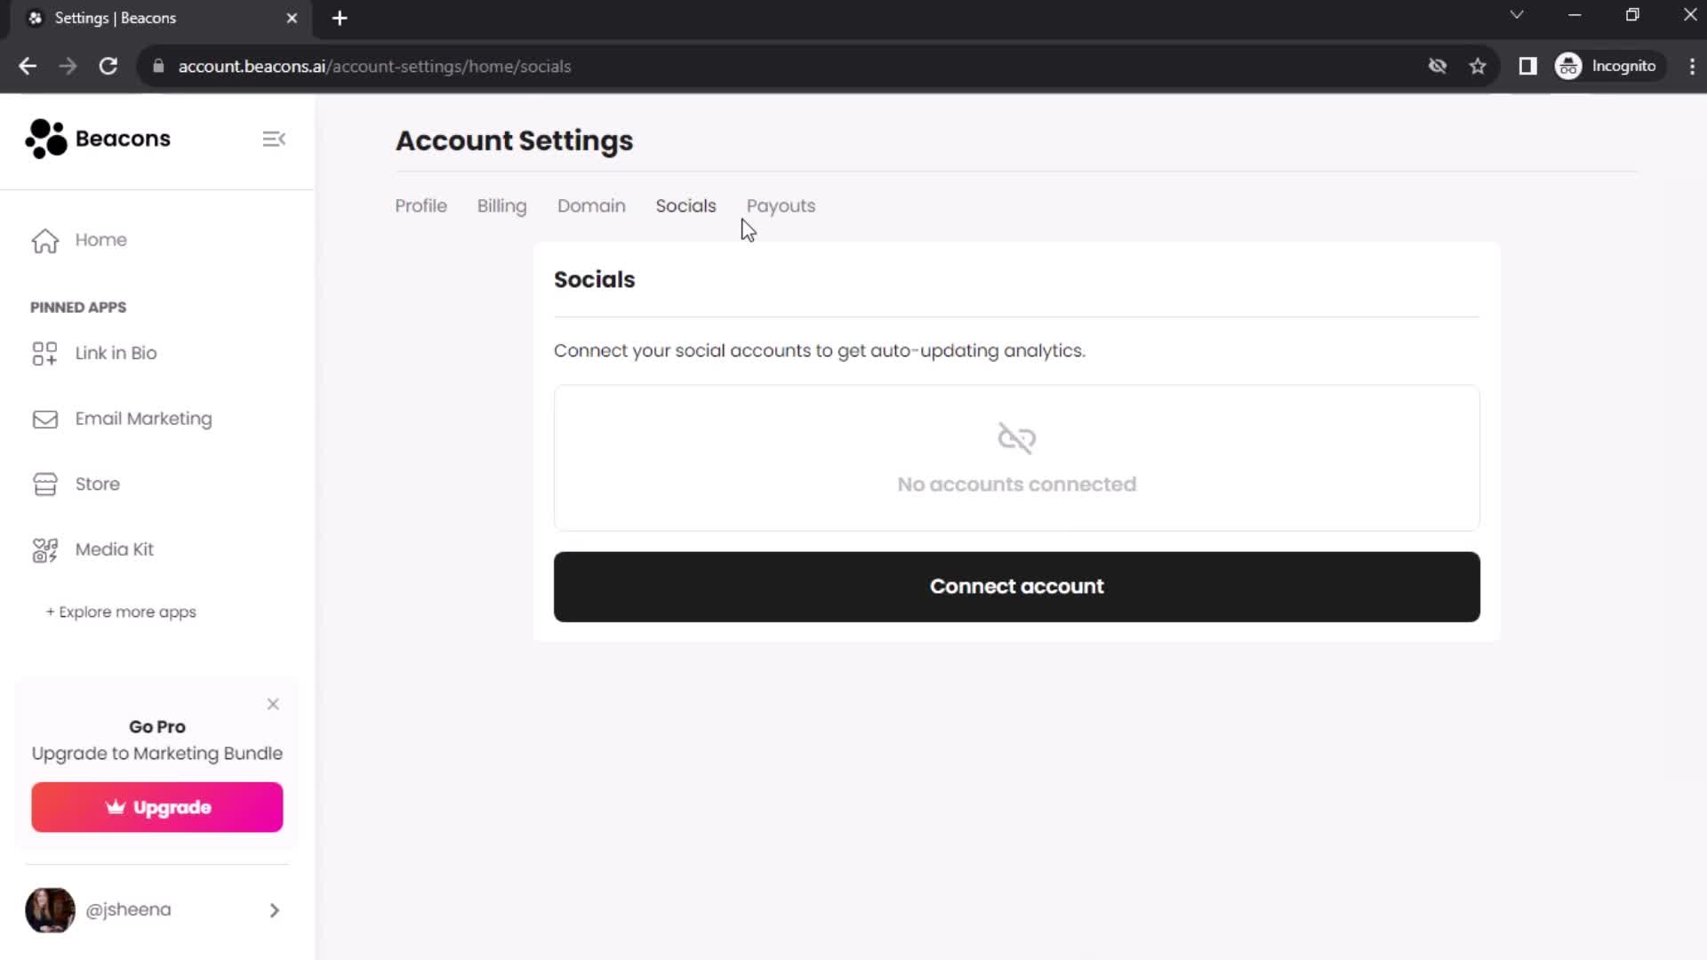Click the Billing menu item

pos(501,205)
